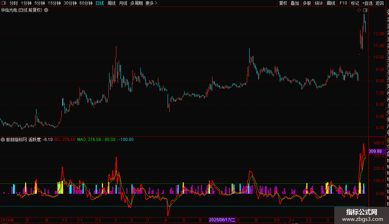389x224 pixels.
Task: Open the 画线 drawing tool
Action: pyautogui.click(x=331, y=3)
